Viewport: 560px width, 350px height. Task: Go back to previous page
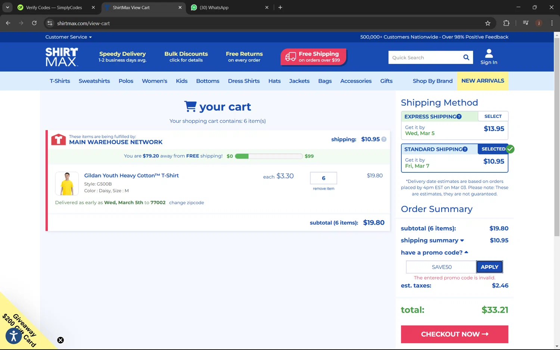click(8, 23)
